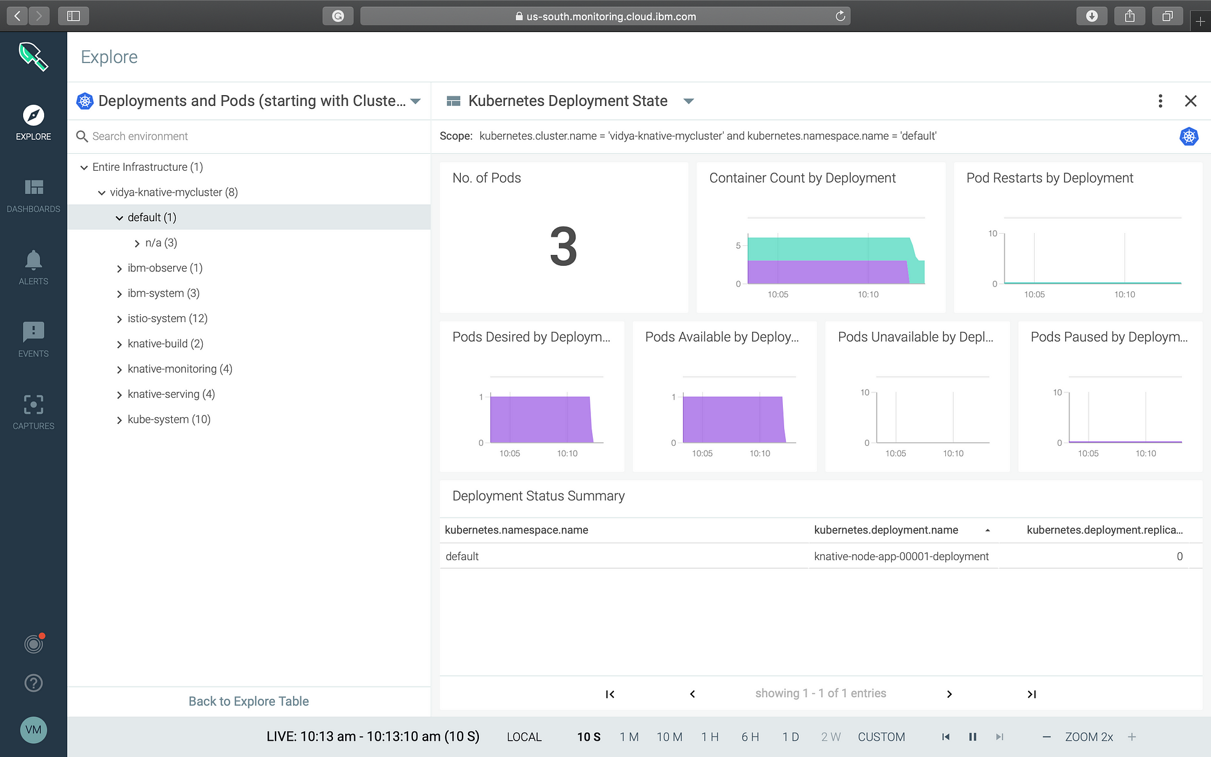1211x757 pixels.
Task: Open Dashboards from the sidebar
Action: click(x=33, y=196)
